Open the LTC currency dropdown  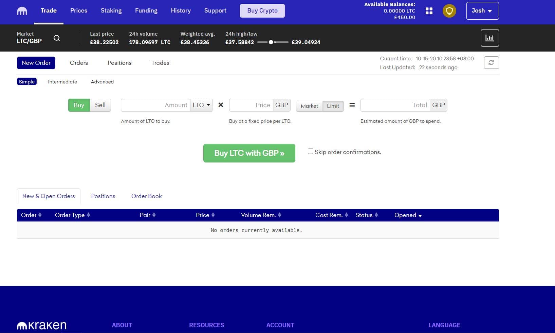[201, 105]
